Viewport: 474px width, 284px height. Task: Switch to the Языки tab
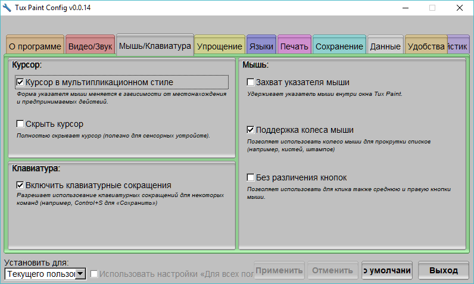pos(261,45)
